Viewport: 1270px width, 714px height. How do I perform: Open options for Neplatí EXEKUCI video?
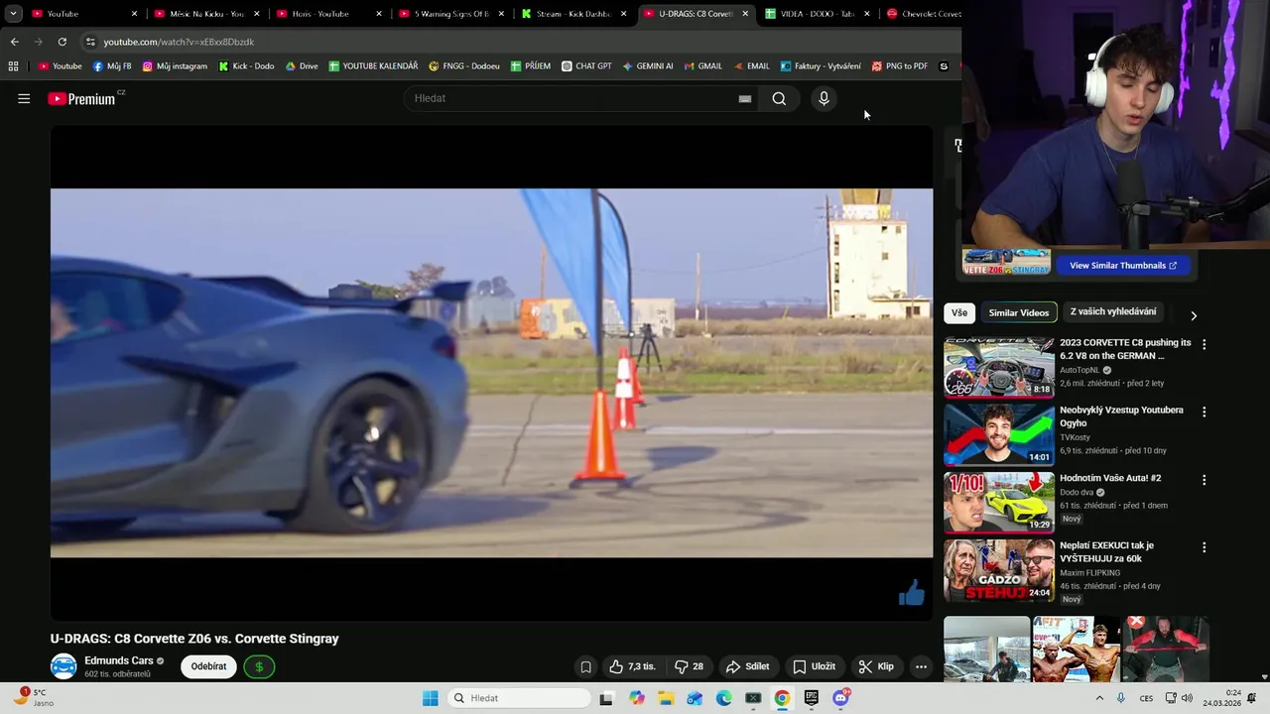(1205, 546)
